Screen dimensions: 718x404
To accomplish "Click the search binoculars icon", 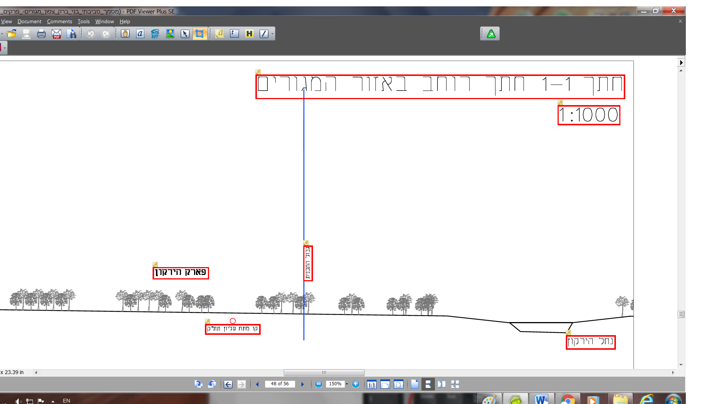I will (x=71, y=34).
